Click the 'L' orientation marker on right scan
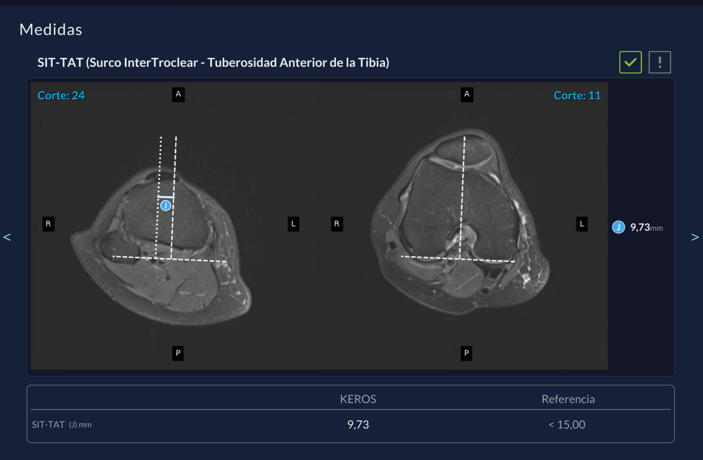Image resolution: width=703 pixels, height=460 pixels. [582, 224]
